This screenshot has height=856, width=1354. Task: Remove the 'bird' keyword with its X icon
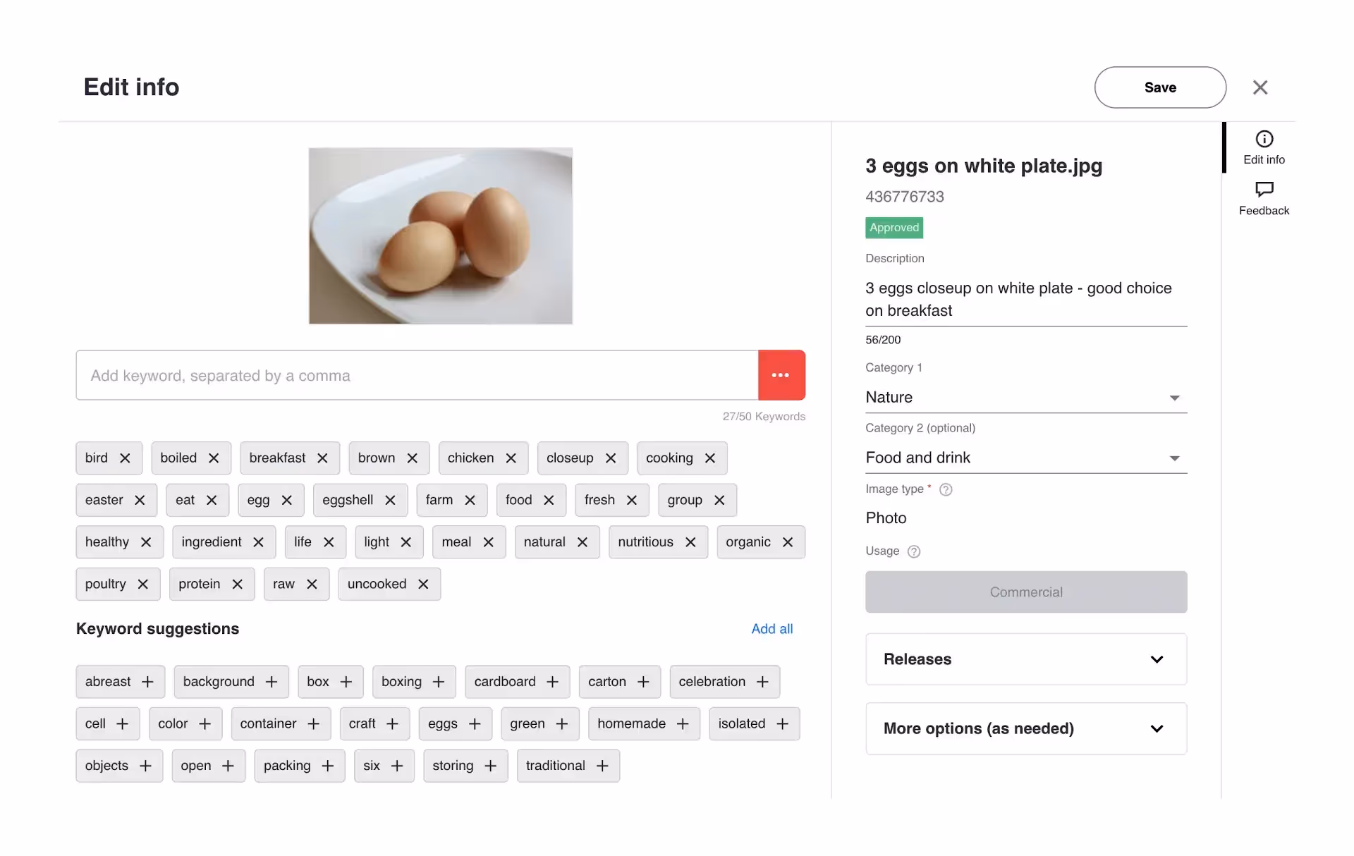[125, 458]
